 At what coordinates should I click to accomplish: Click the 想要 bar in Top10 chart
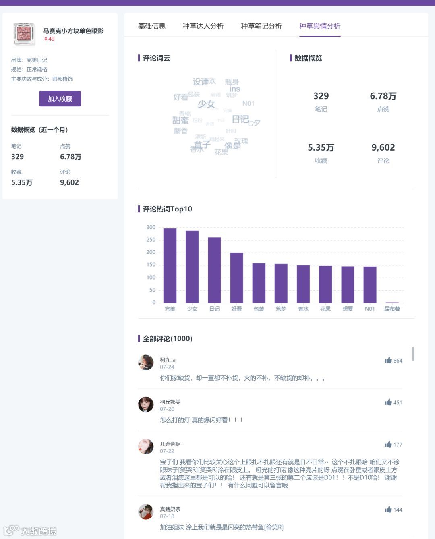[x=348, y=284]
